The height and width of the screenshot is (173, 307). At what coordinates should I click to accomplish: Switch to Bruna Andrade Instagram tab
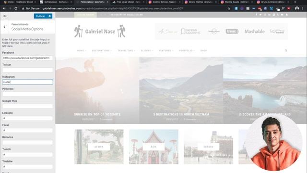tap(273, 2)
